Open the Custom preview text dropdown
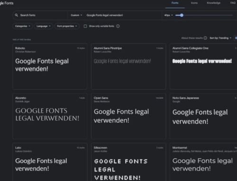The image size is (237, 181). click(x=76, y=15)
